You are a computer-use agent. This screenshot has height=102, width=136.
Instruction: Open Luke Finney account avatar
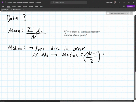115,3
